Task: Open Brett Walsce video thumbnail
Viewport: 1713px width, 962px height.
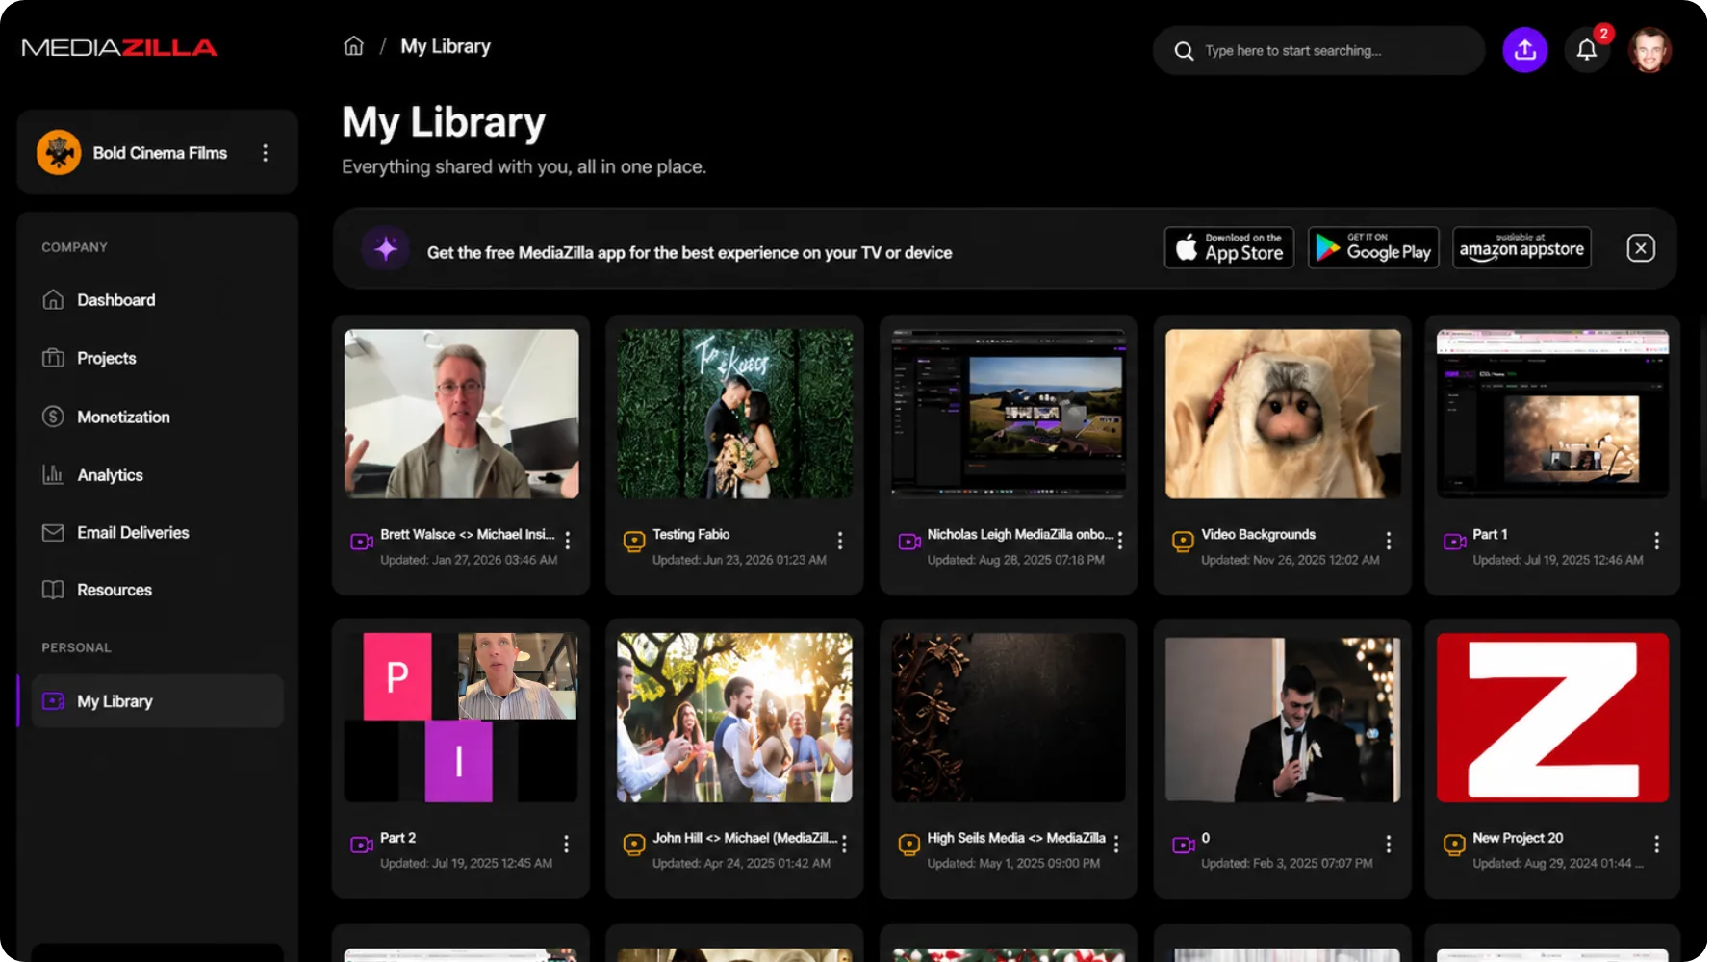Action: (x=462, y=415)
